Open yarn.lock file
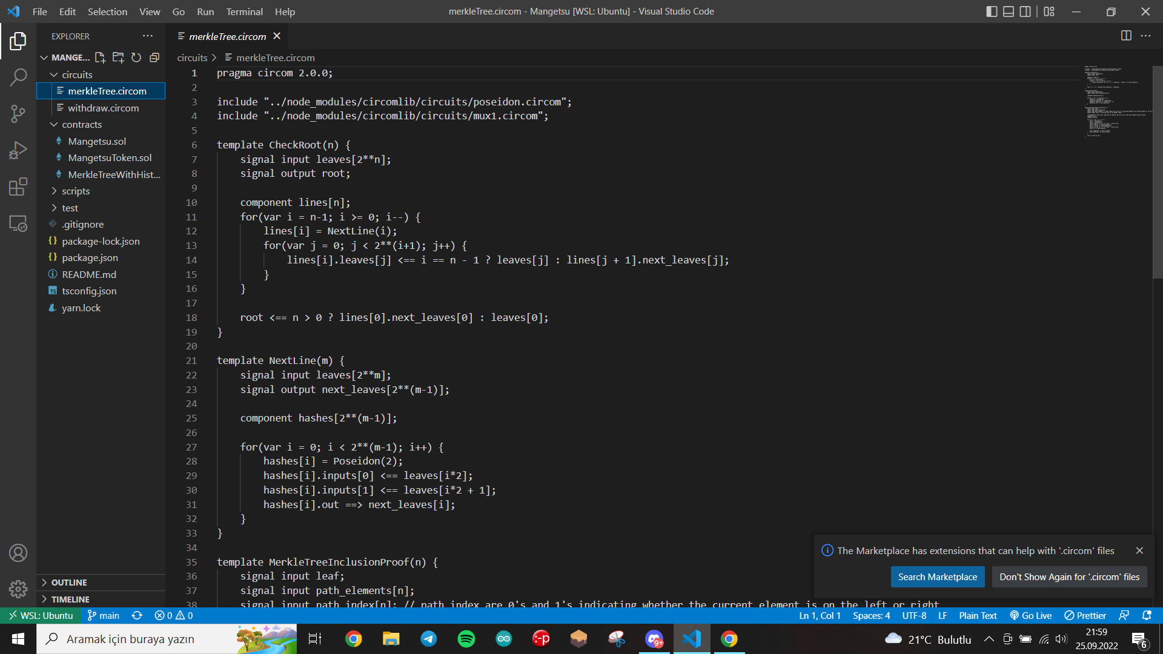 [x=101, y=308]
